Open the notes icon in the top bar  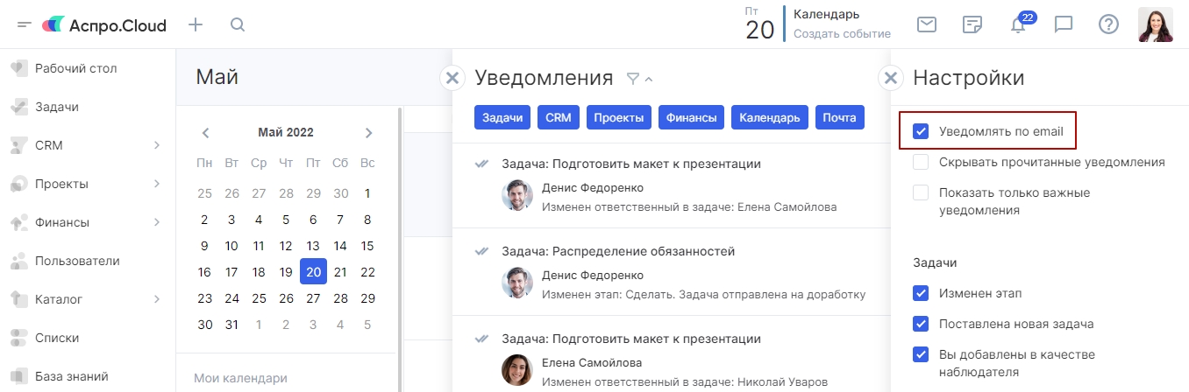pos(972,24)
